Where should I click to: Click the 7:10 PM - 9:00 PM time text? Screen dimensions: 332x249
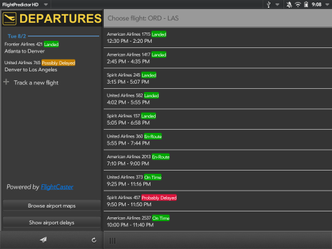point(128,163)
